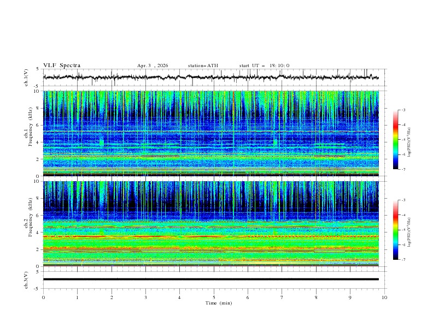Click the ch.1 spectrogram panel

210,133
